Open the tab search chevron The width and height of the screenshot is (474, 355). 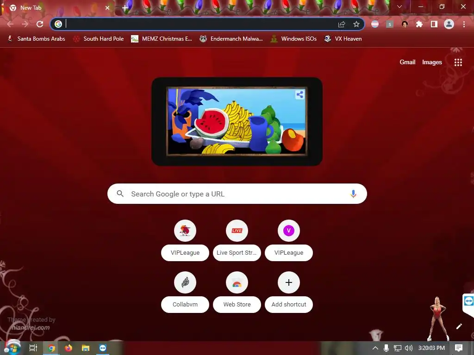399,6
